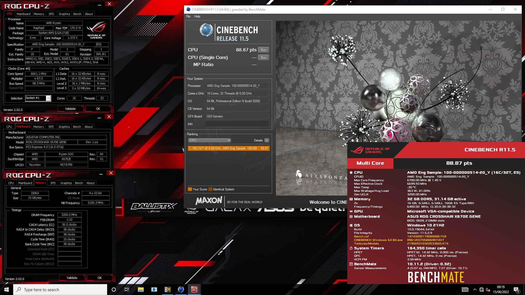The image size is (525, 295).
Task: Click the Core Voltage value 1.572 V
Action: coord(73,38)
